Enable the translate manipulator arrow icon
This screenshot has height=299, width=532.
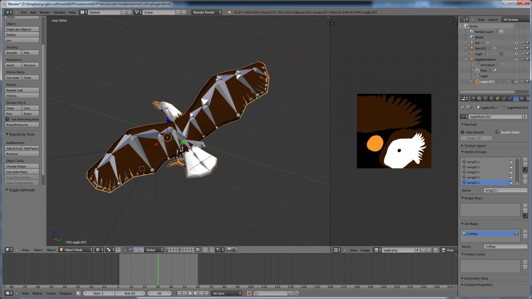pos(130,250)
